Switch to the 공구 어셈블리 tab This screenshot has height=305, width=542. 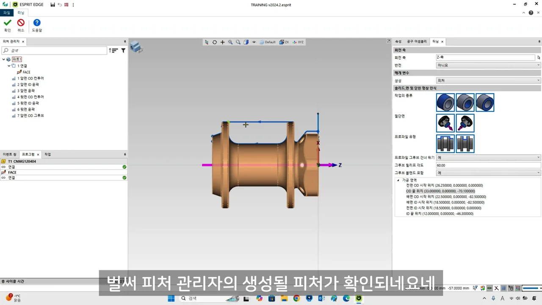pos(417,42)
